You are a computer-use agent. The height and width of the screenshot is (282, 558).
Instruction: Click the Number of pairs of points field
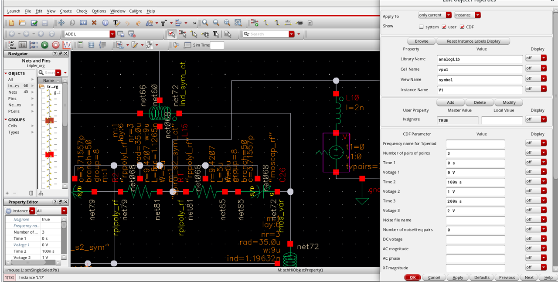pyautogui.click(x=475, y=153)
